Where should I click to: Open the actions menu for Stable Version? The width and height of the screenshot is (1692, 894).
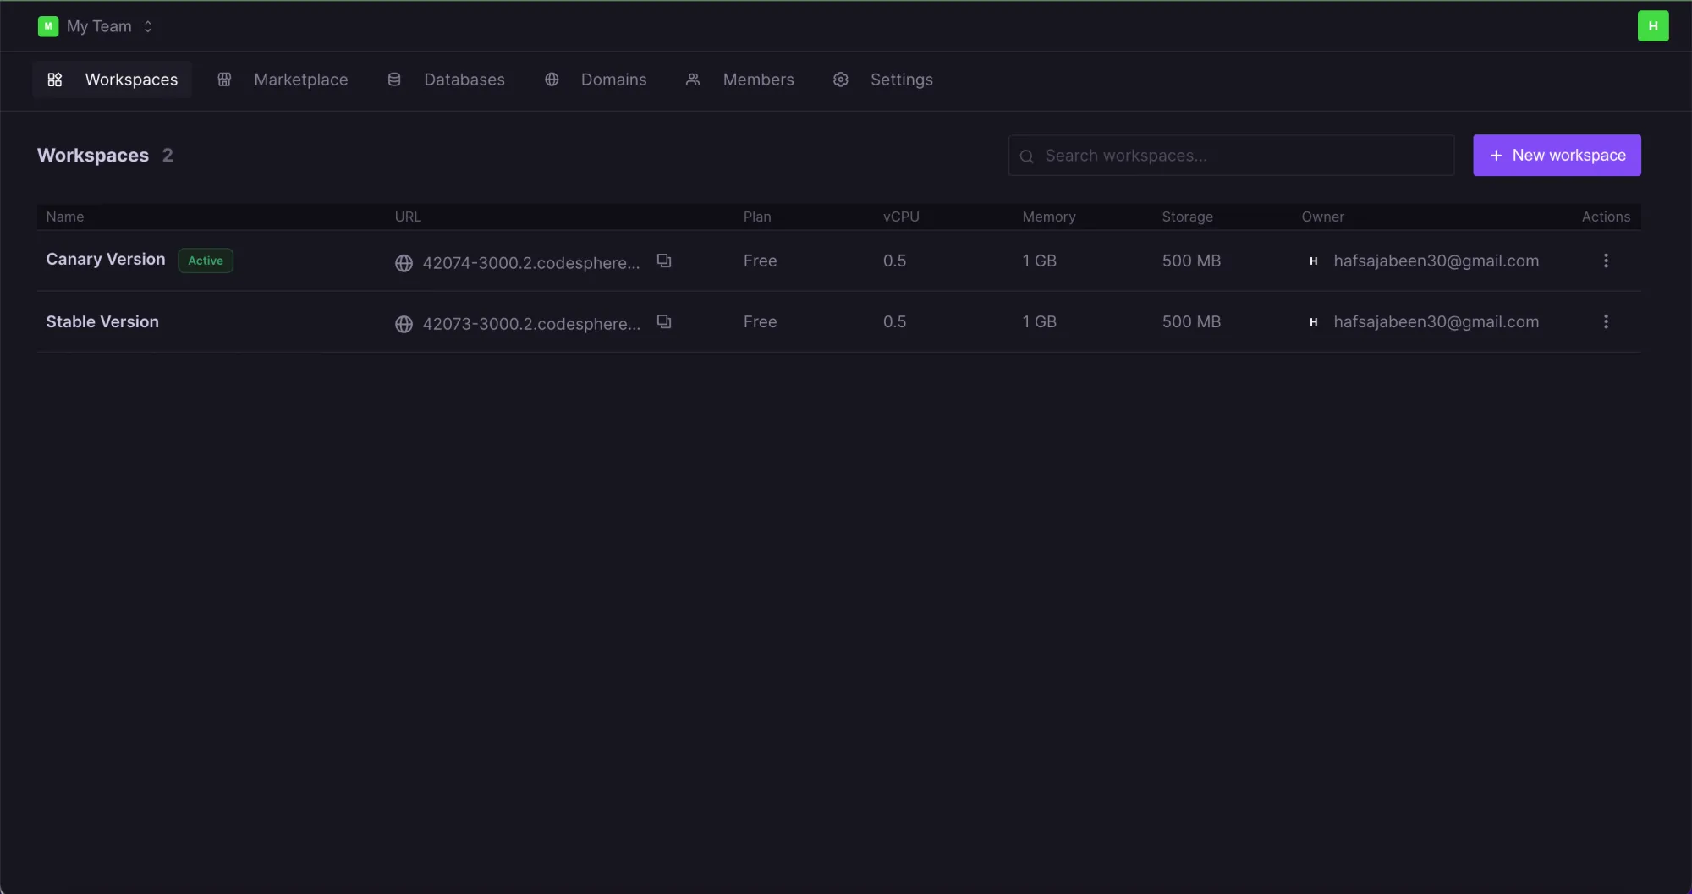click(x=1607, y=321)
